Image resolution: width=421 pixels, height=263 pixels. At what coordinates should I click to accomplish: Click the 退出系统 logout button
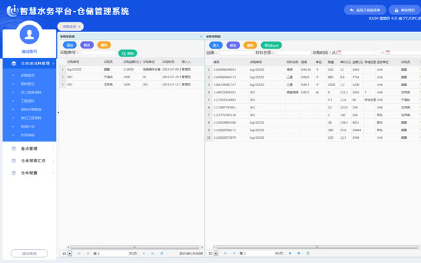click(x=29, y=253)
